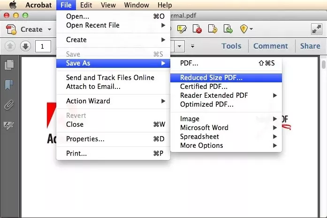Image resolution: width=327 pixels, height=218 pixels.
Task: Click the document vertical scrollbar thumb
Action: click(323, 64)
